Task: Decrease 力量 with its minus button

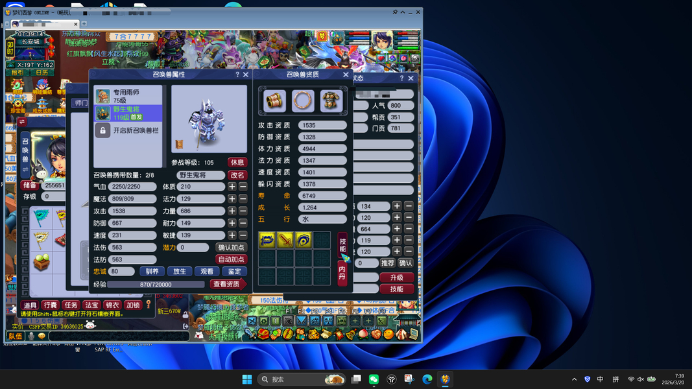Action: [x=243, y=211]
